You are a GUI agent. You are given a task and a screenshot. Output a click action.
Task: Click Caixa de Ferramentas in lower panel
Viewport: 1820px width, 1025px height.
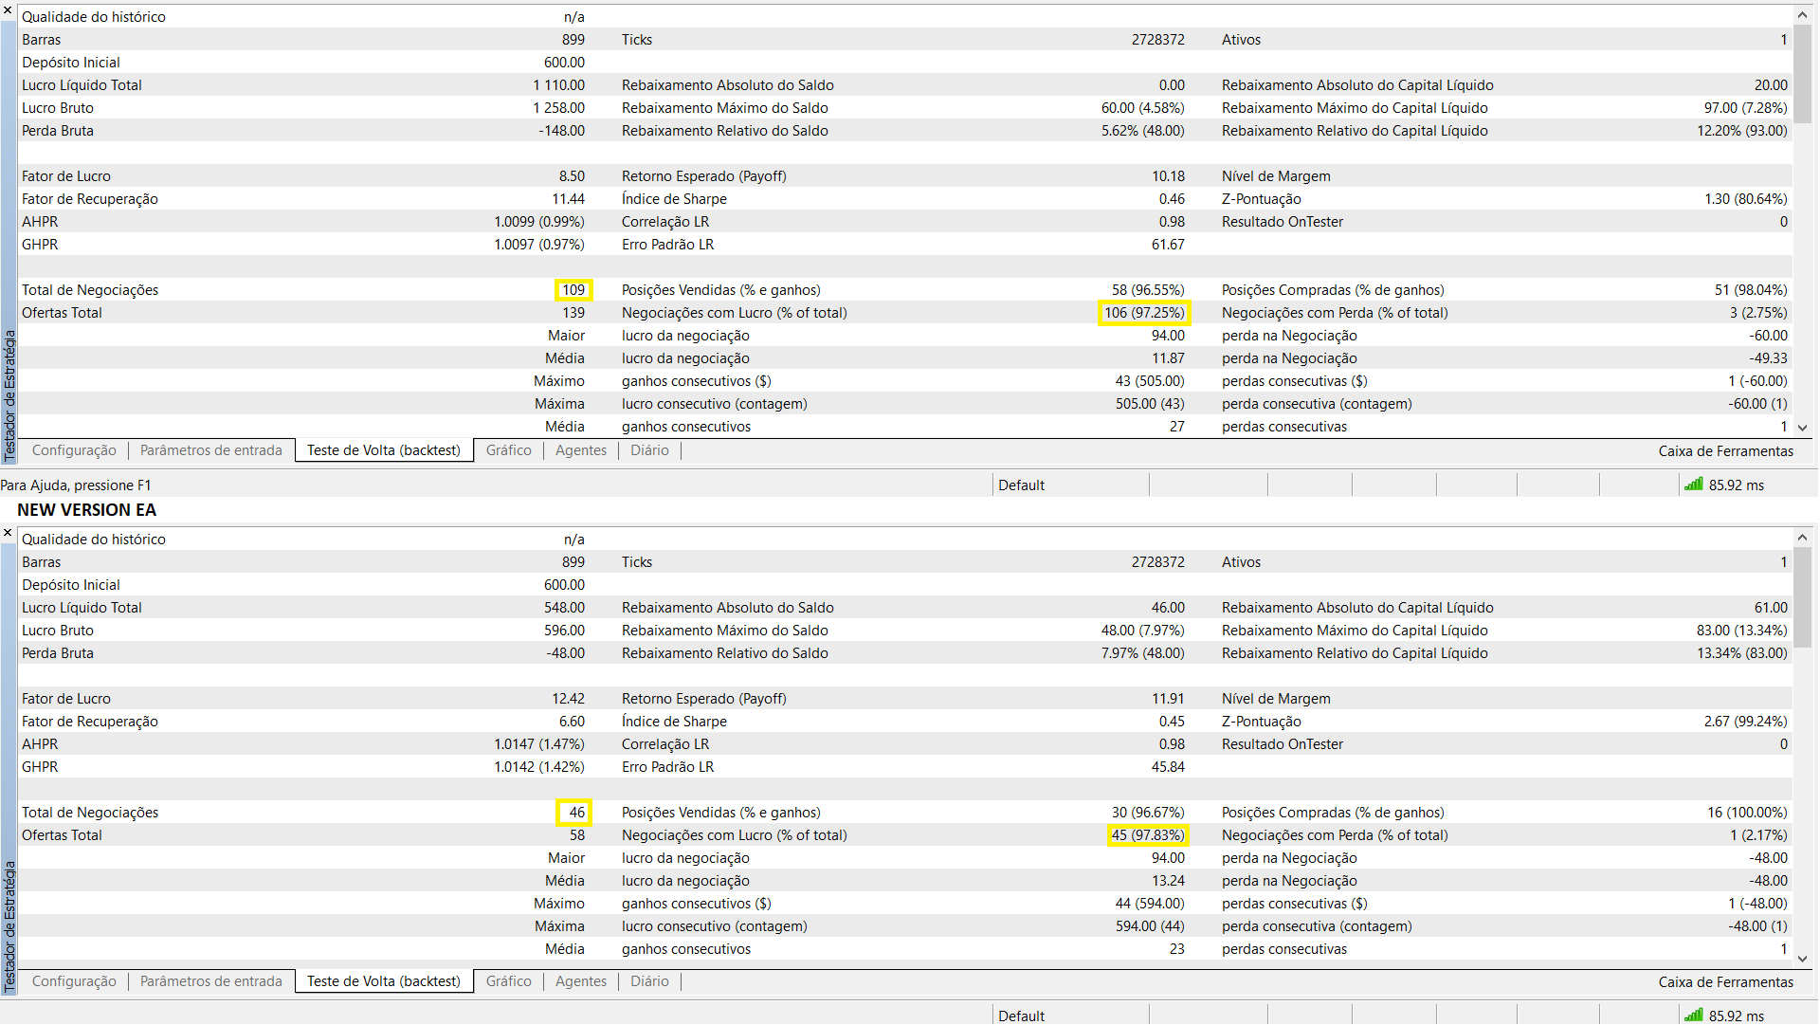pyautogui.click(x=1725, y=982)
